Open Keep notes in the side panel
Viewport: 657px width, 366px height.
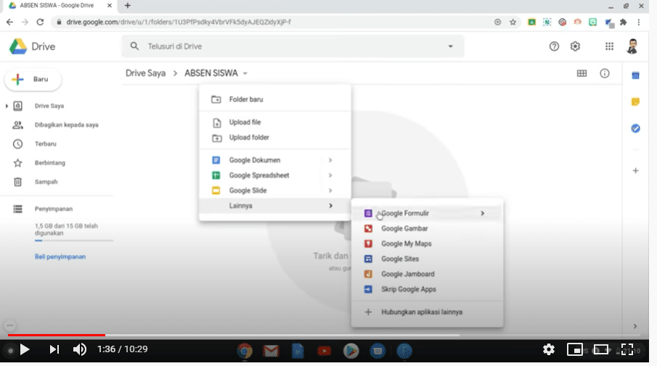pos(636,101)
